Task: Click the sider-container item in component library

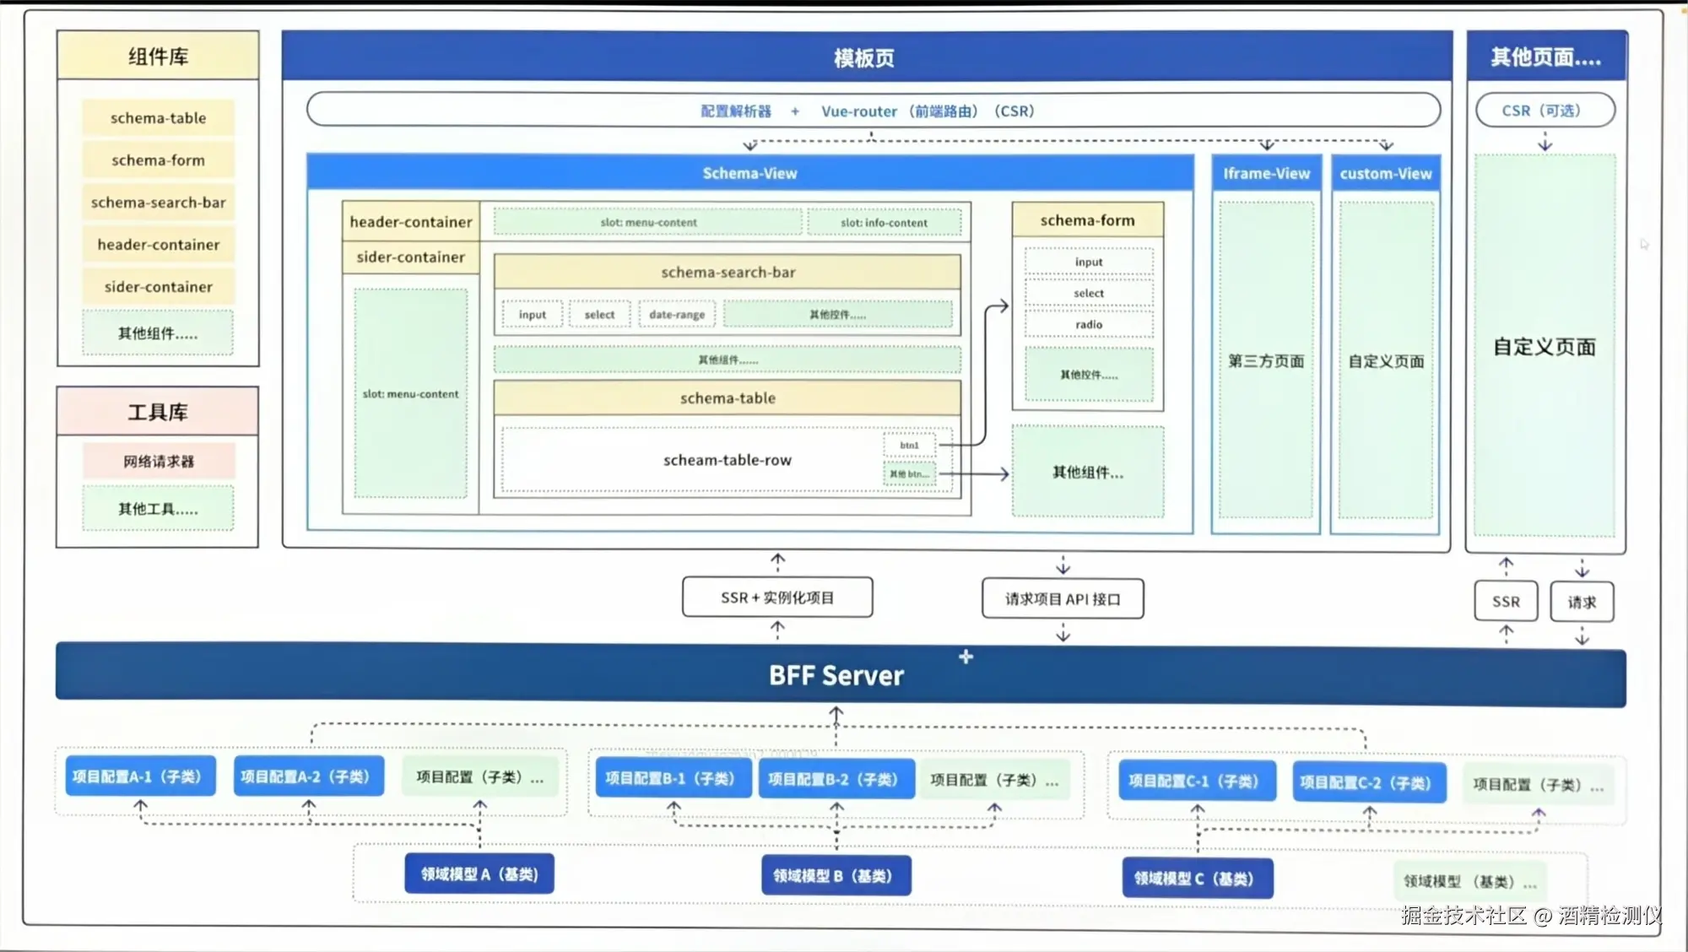Action: [x=158, y=287]
